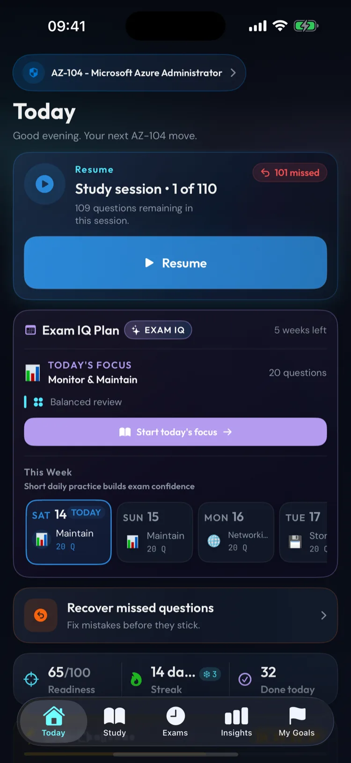Select the flame streak icon

click(x=135, y=678)
